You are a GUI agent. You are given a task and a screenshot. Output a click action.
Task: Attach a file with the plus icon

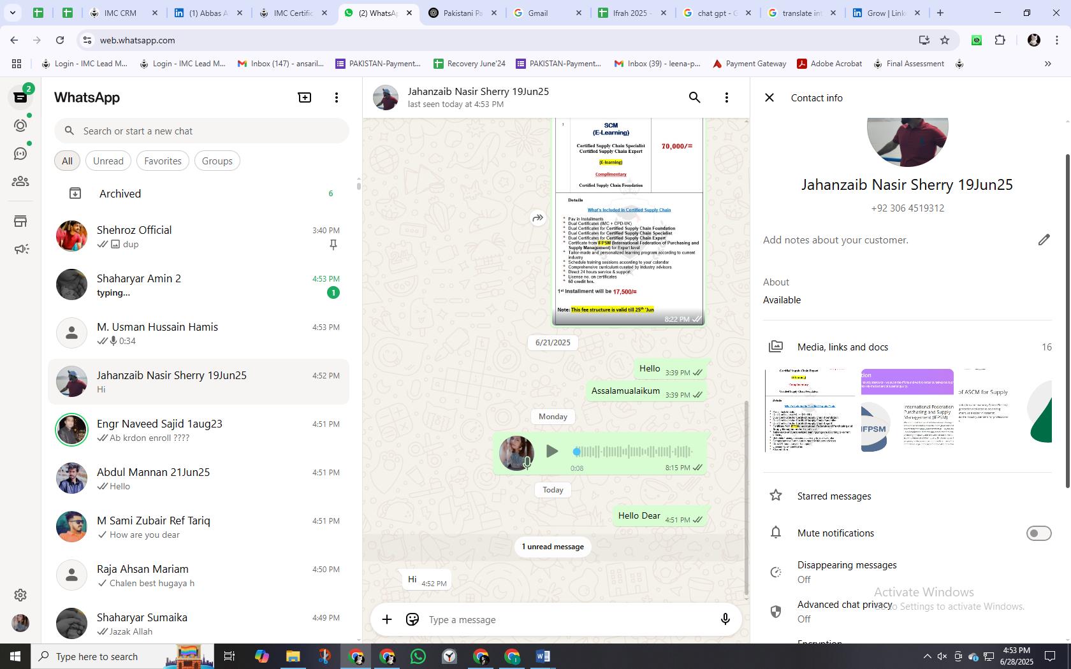pos(387,619)
